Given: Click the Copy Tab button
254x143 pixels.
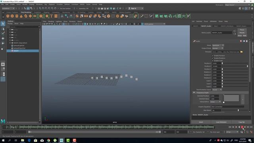Looking at the screenshot, I should (241, 122).
